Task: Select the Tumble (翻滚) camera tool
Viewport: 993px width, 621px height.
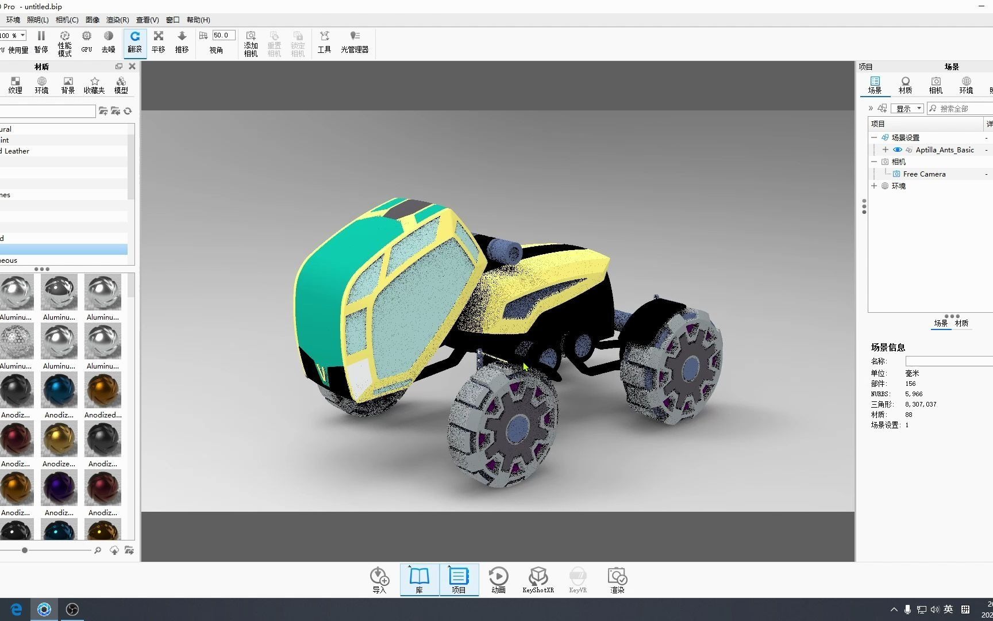Action: coord(135,43)
